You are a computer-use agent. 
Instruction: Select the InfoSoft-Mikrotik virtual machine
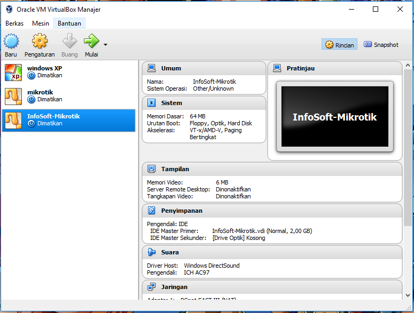(69, 121)
